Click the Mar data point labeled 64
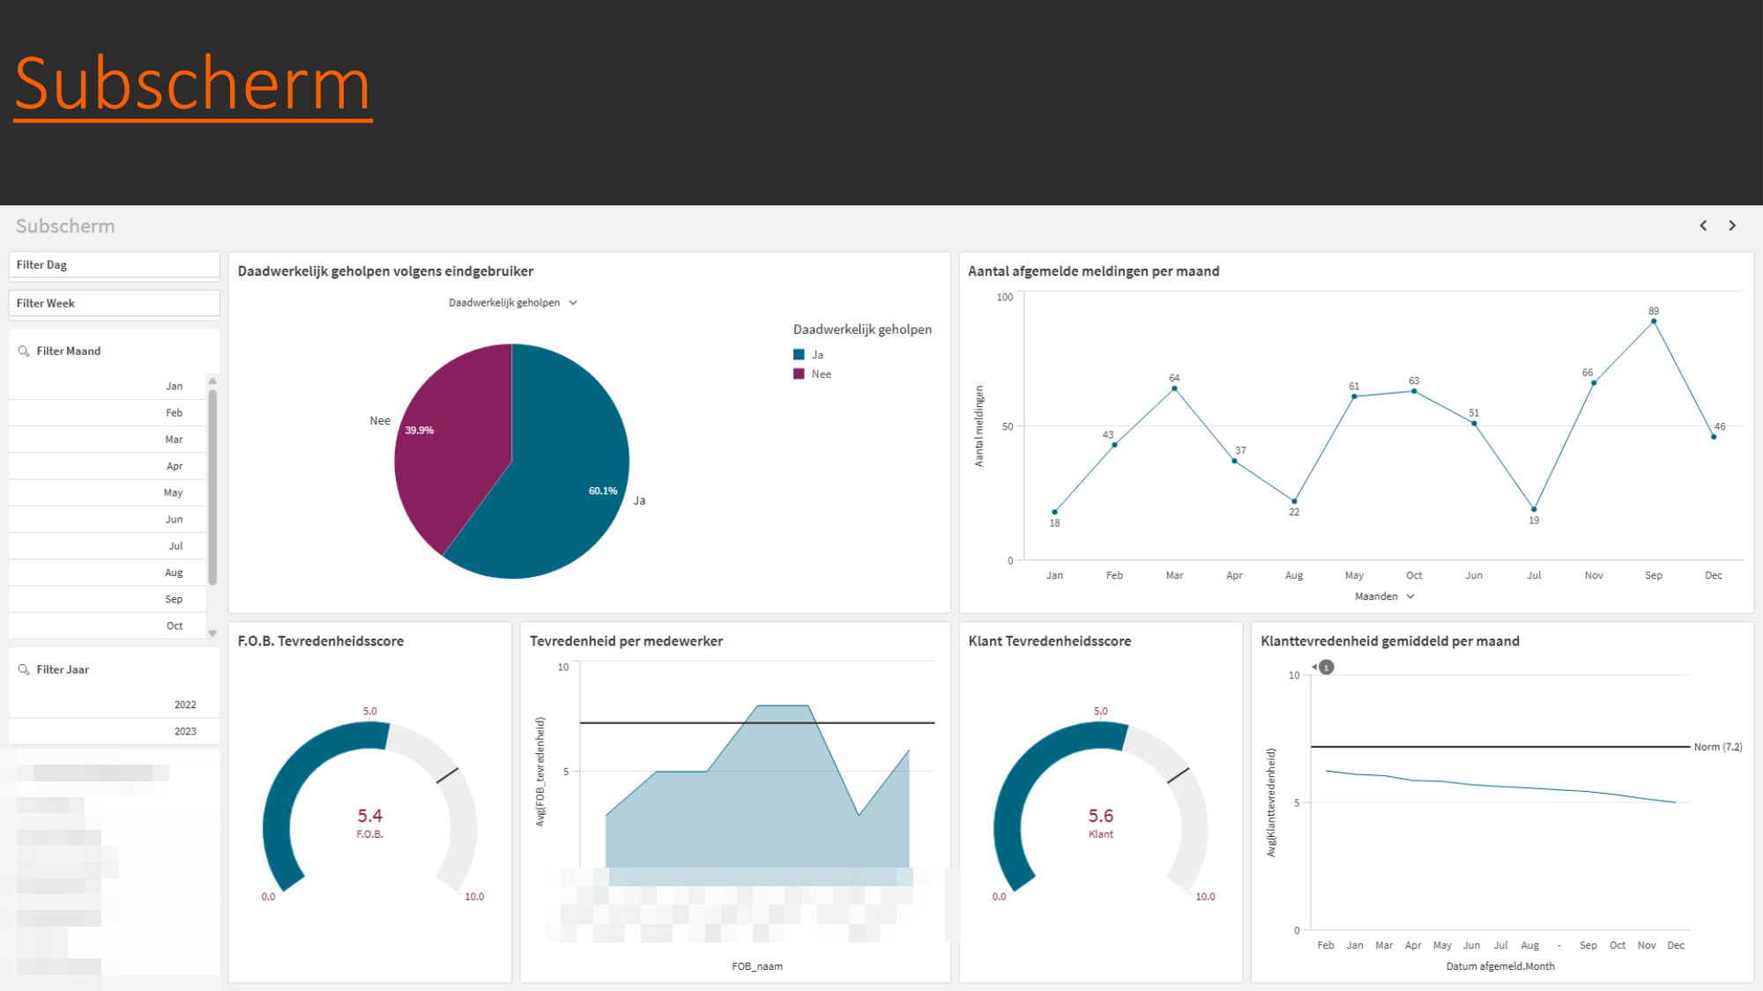The image size is (1763, 991). (x=1174, y=388)
